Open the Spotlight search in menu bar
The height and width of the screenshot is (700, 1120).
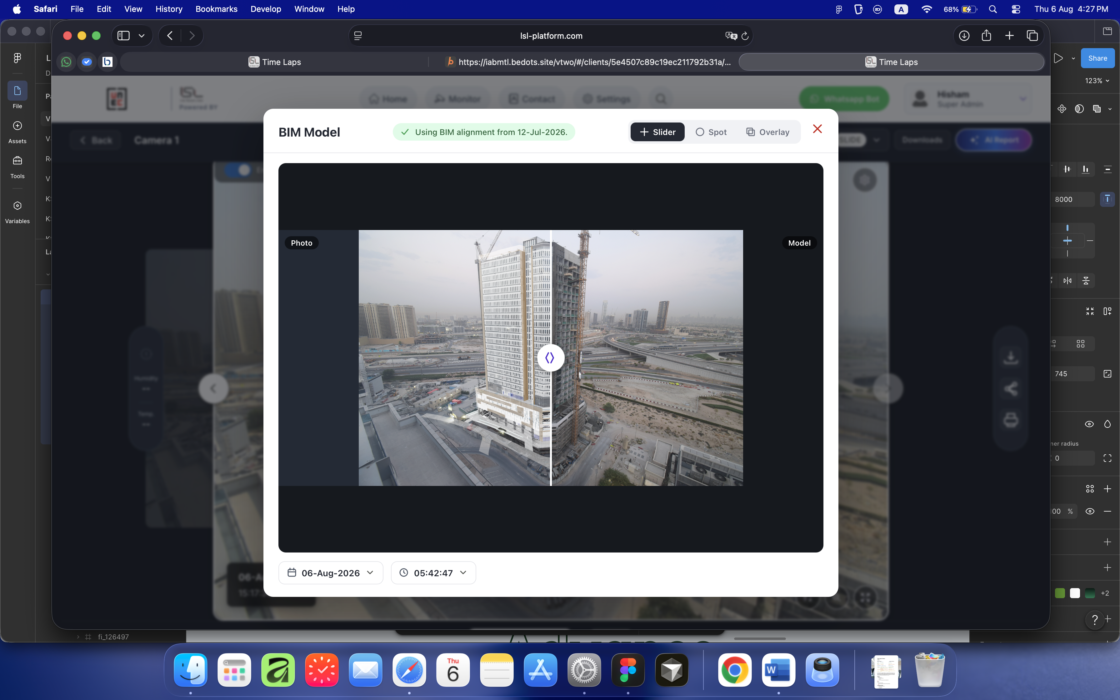coord(993,9)
